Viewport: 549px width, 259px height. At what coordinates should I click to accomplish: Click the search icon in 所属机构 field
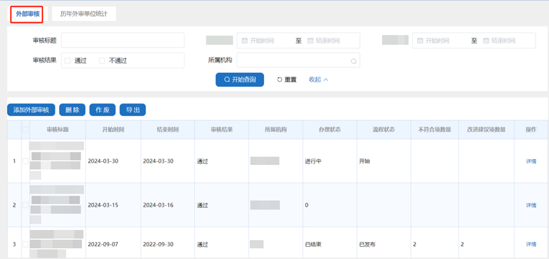point(354,62)
